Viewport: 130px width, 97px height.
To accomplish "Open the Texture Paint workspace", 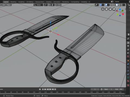I will 40,2.
